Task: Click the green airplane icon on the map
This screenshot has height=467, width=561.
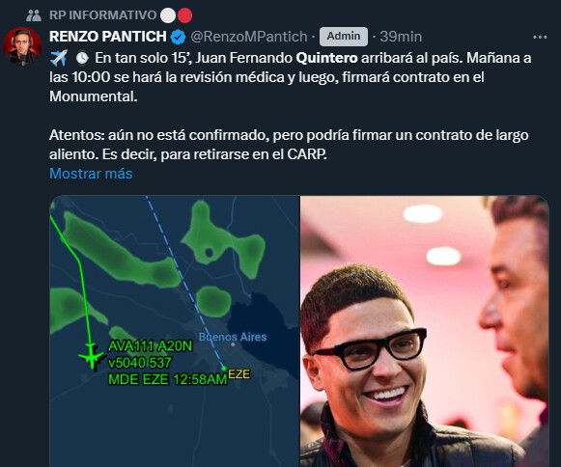Action: pyautogui.click(x=91, y=356)
